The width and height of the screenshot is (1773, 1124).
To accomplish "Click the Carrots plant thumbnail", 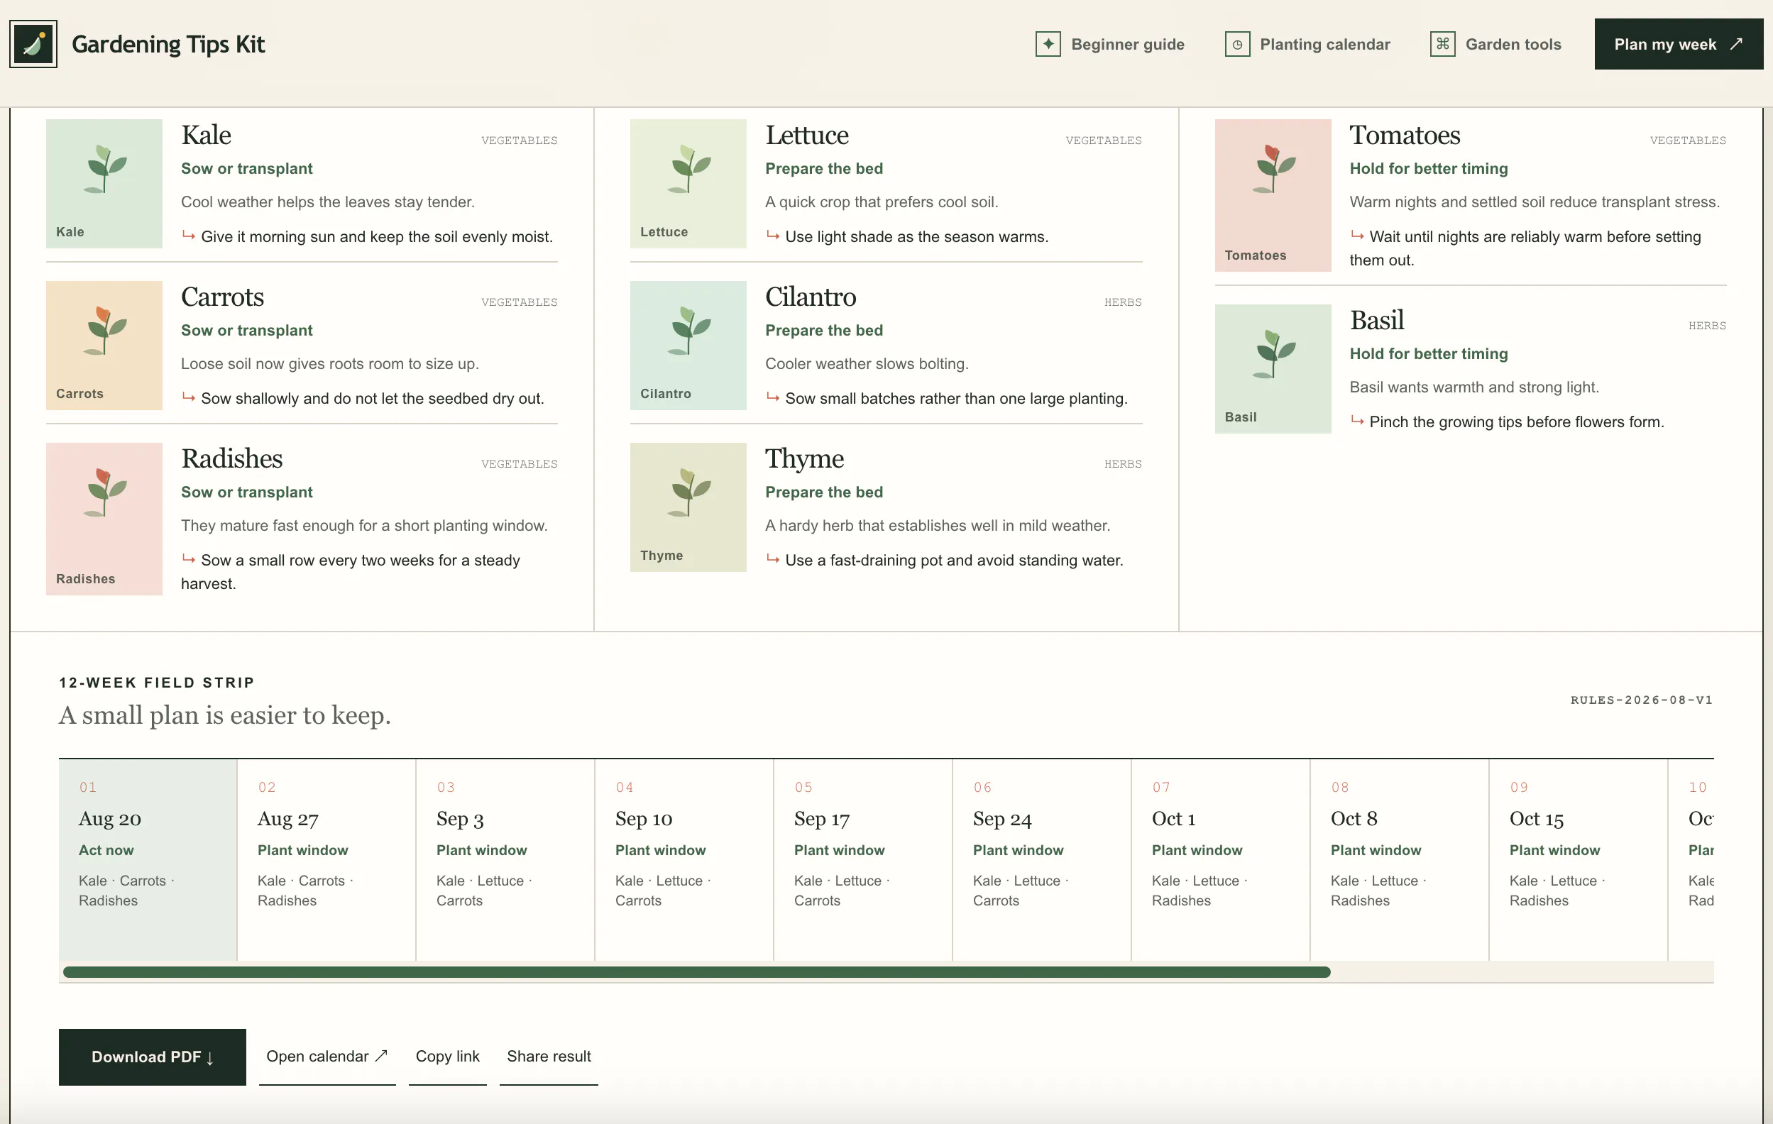I will pyautogui.click(x=104, y=346).
